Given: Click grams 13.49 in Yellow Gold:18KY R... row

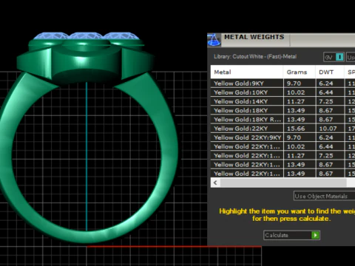Looking at the screenshot, I should point(296,120).
